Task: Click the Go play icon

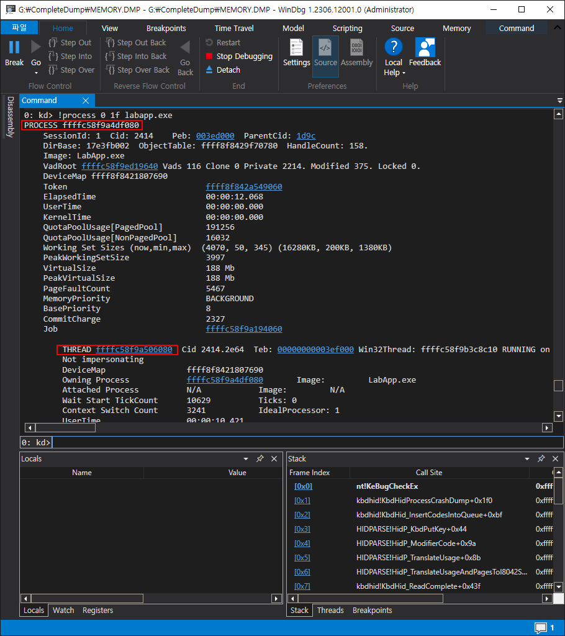Action: tap(35, 47)
